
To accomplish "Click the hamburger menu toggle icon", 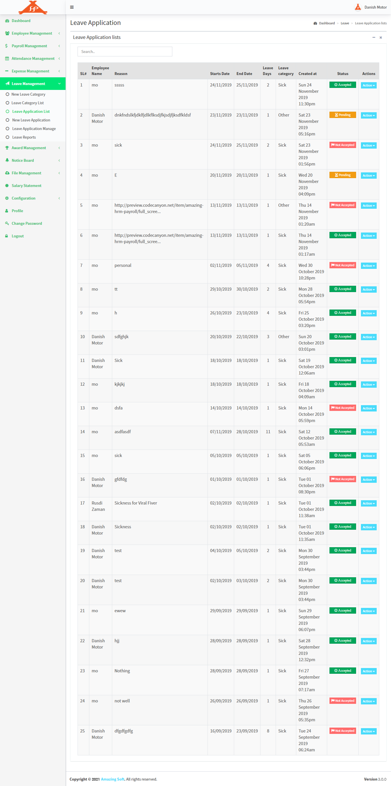I will 72,7.
